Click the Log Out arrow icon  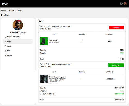(x=5, y=56)
